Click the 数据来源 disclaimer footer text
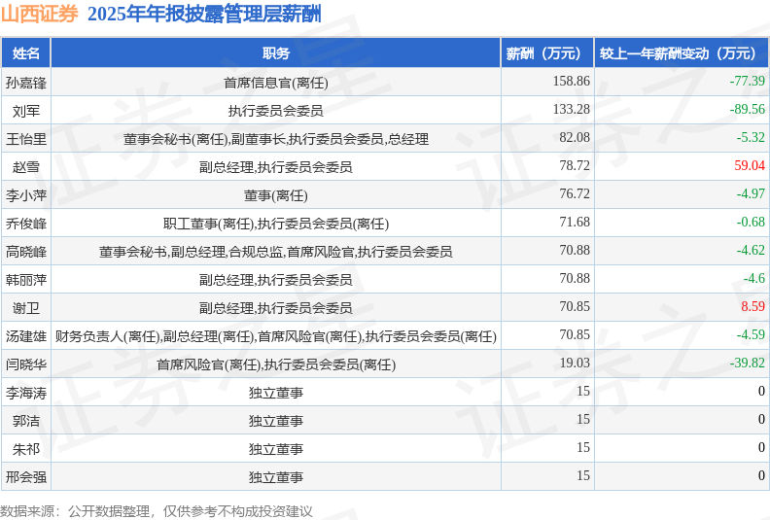This screenshot has height=520, width=770. (157, 511)
